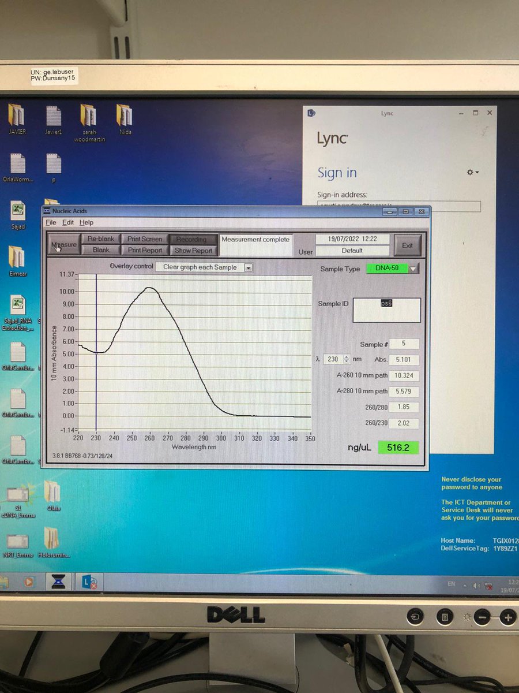Open the Nida desktop folder
The image size is (519, 693).
pos(125,120)
